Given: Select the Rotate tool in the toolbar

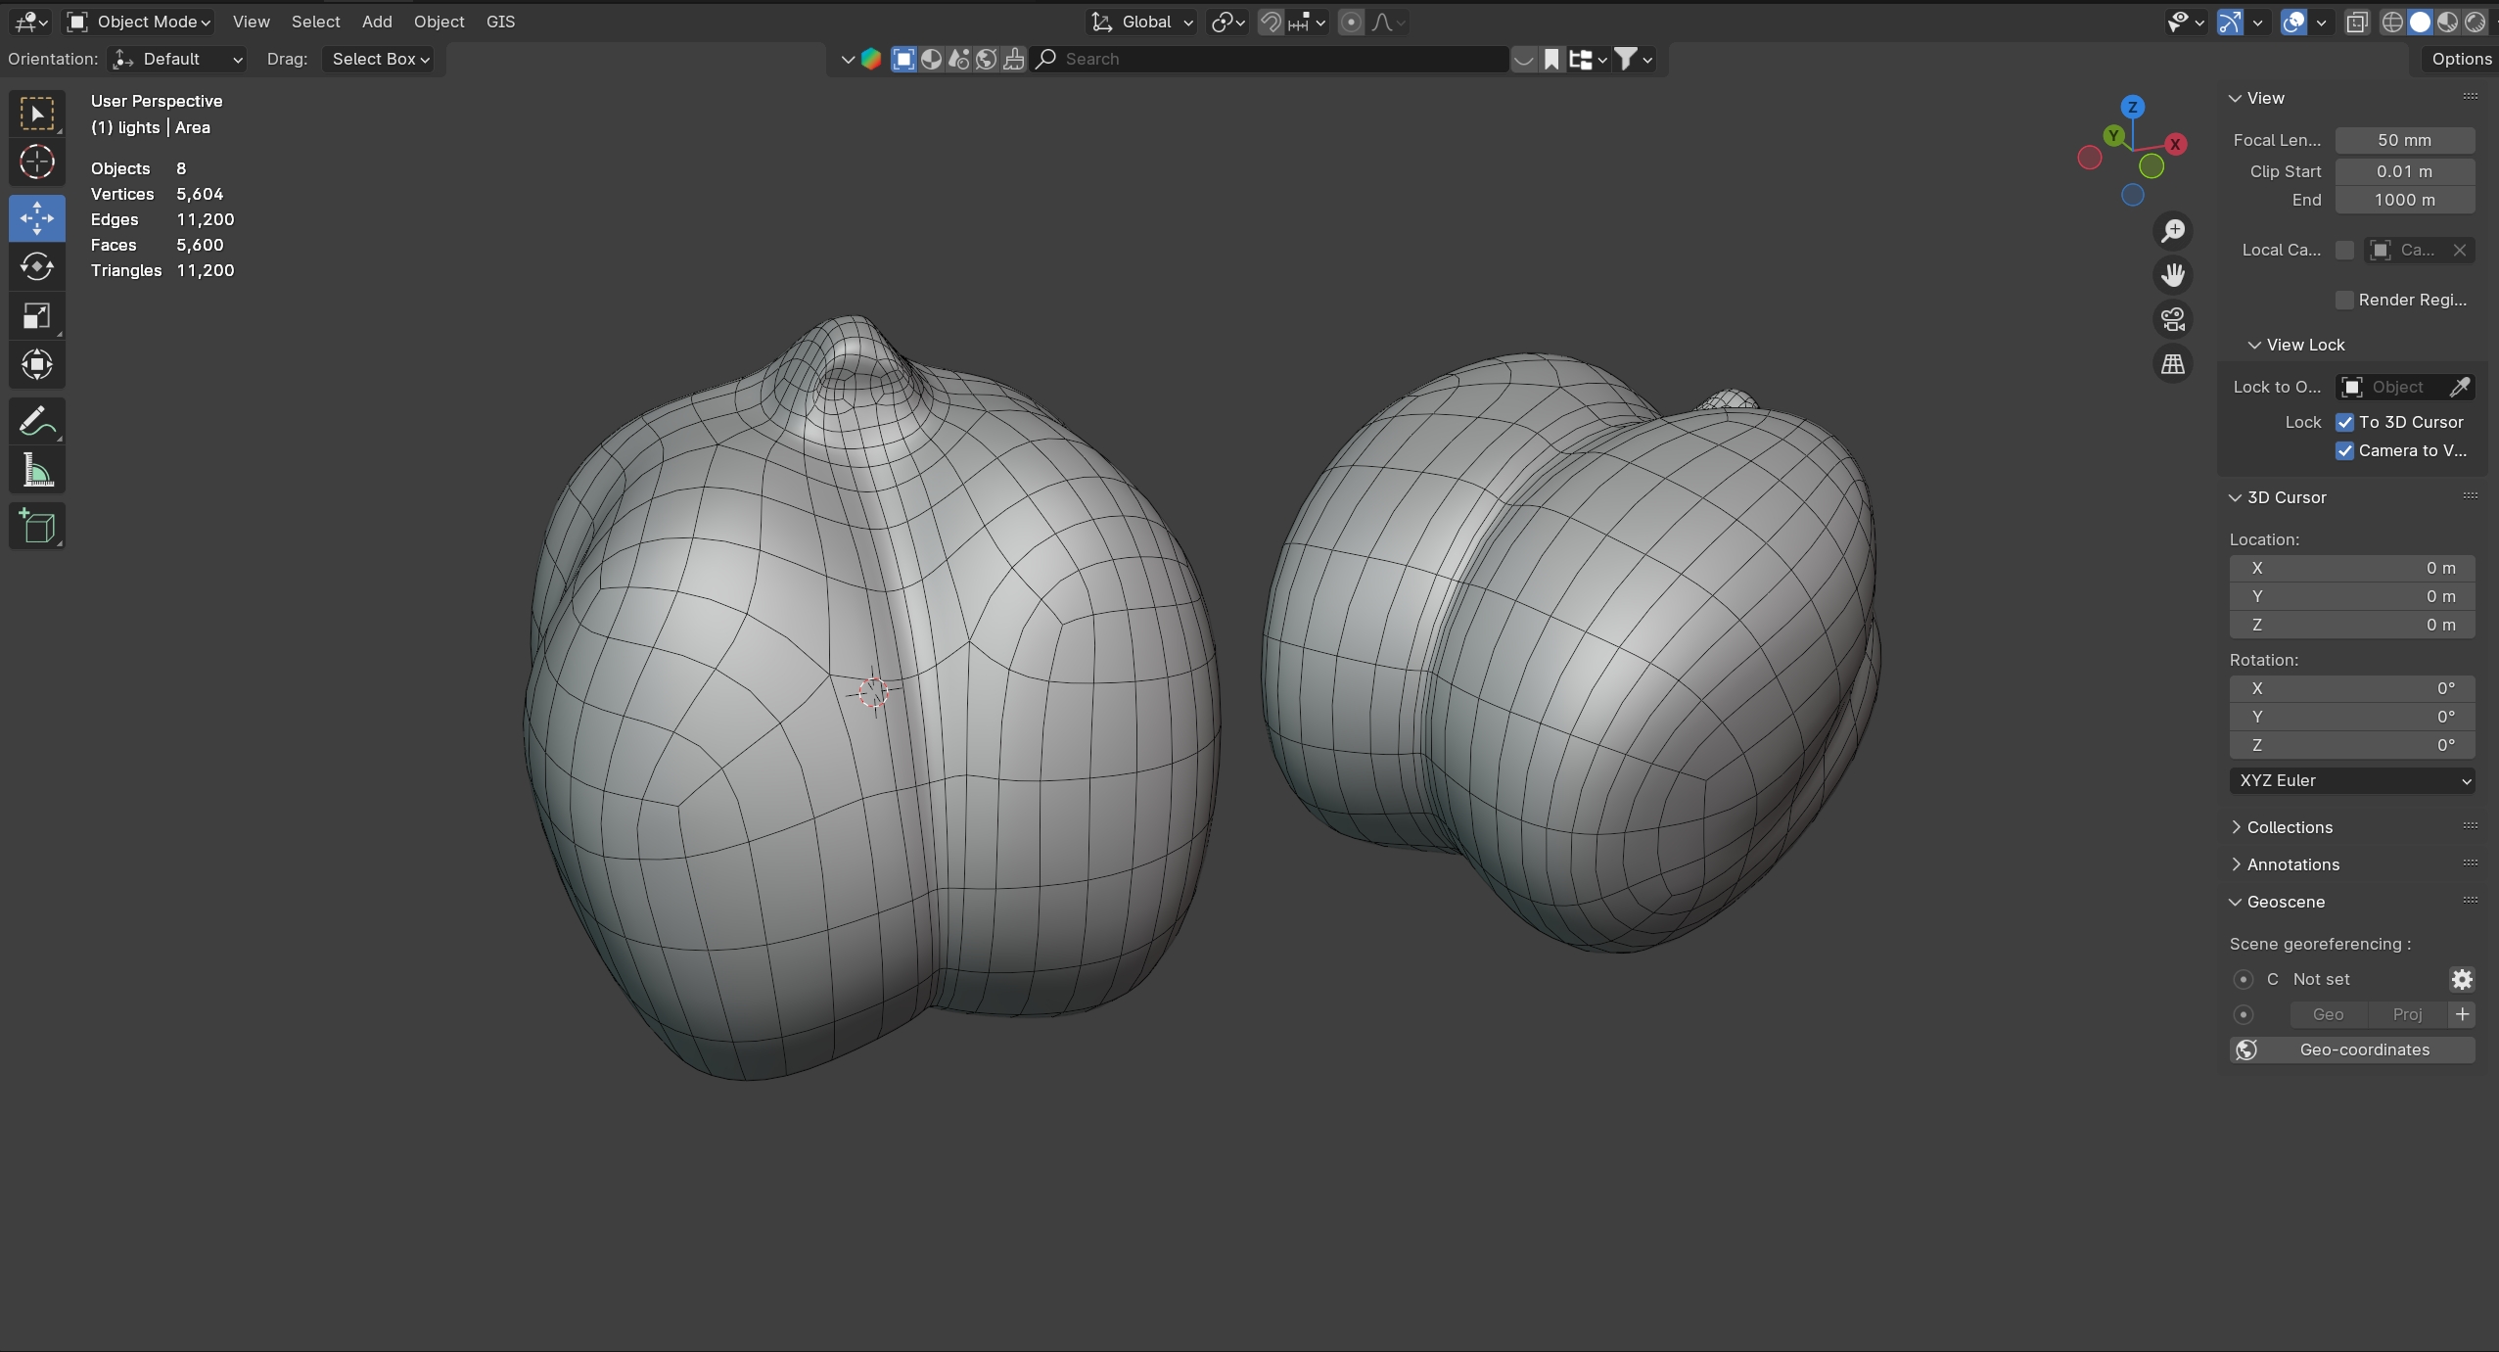Looking at the screenshot, I should (x=37, y=266).
